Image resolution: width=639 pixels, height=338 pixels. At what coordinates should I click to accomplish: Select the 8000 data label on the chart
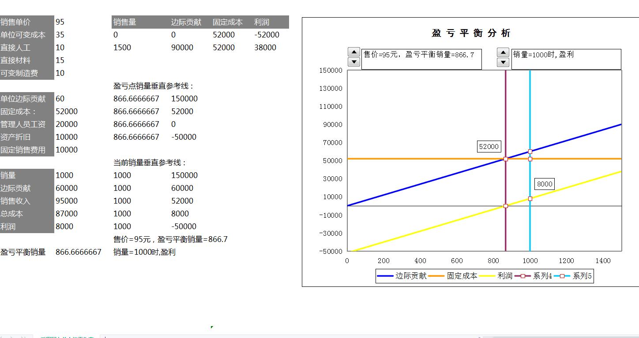[x=544, y=184]
